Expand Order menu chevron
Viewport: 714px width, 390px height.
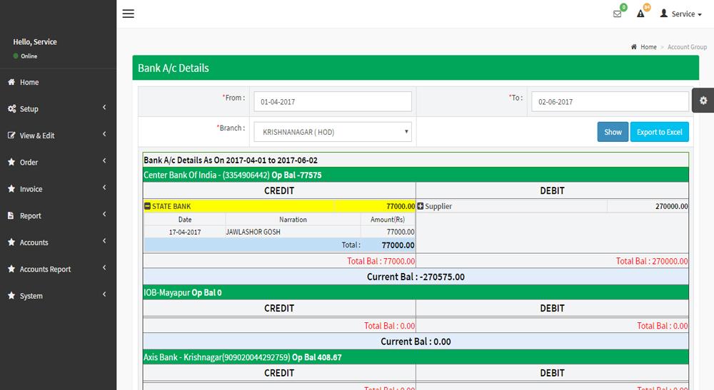[104, 161]
